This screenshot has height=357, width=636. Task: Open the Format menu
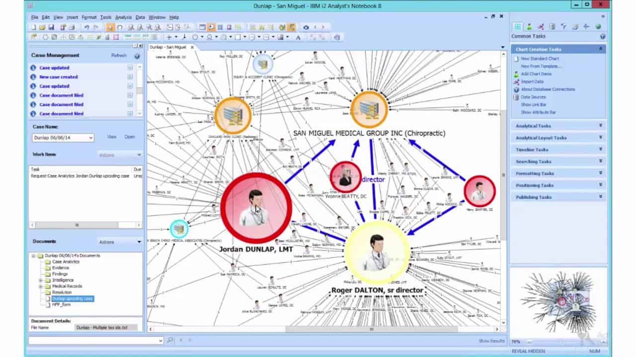(x=89, y=17)
